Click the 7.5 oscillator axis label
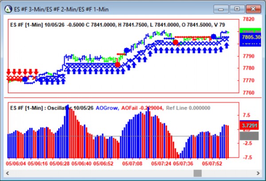 pos(246,115)
